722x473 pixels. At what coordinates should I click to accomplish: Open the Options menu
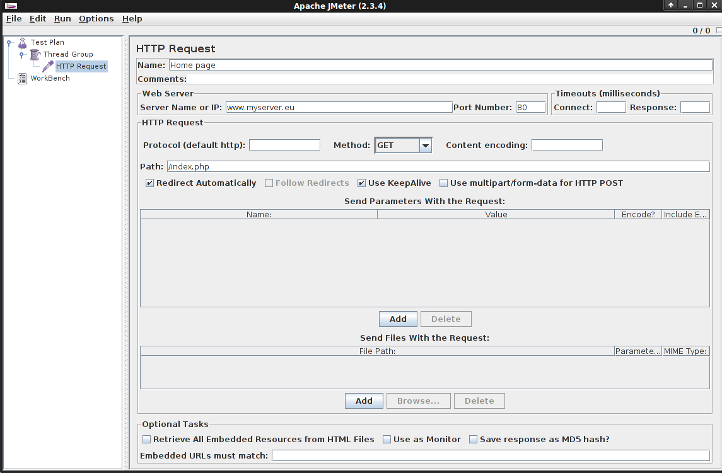pos(96,18)
